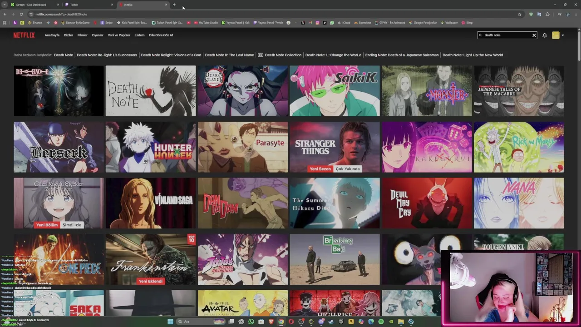Open File Explorer from the taskbar
This screenshot has height=327, width=581.
(x=401, y=322)
